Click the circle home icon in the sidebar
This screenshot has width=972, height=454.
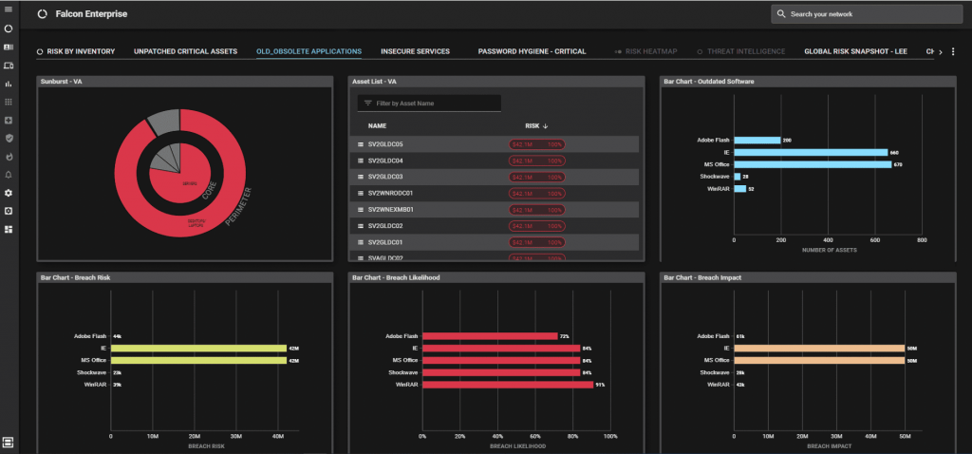point(9,28)
